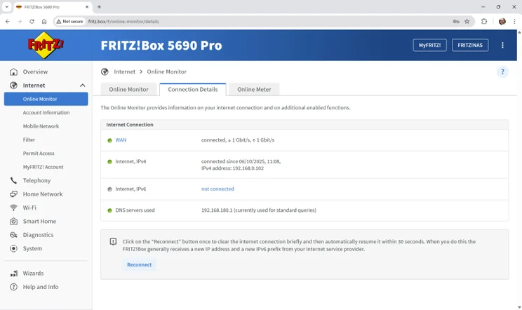
Task: Switch to the Online Meter tab
Action: pos(254,89)
